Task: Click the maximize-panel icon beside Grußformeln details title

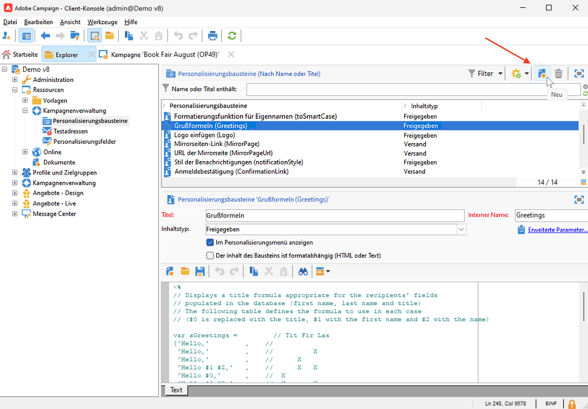Action: point(579,200)
